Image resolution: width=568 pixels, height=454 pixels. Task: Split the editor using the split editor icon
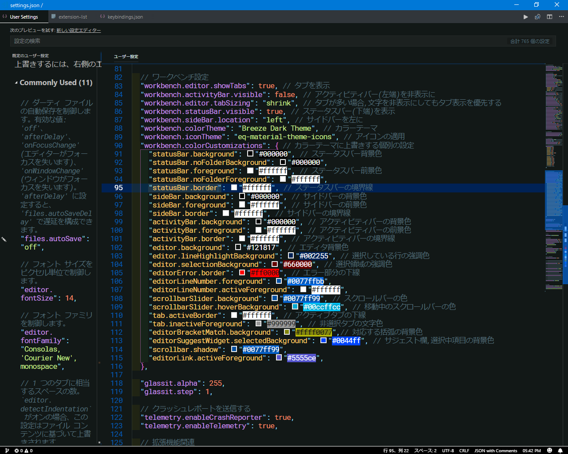click(x=549, y=16)
